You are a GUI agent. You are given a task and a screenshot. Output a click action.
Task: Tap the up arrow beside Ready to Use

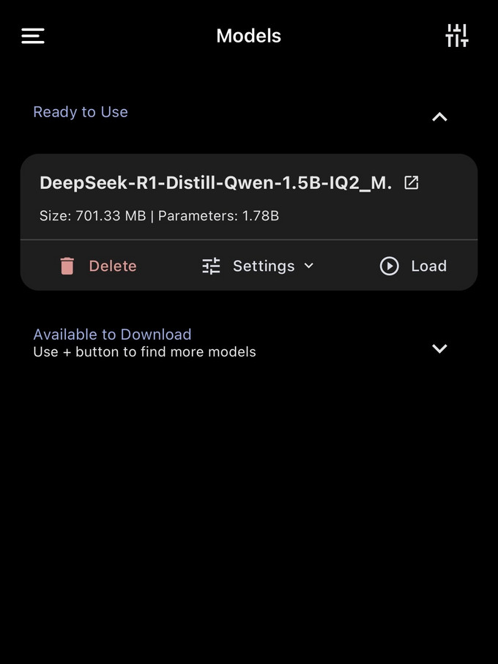439,116
